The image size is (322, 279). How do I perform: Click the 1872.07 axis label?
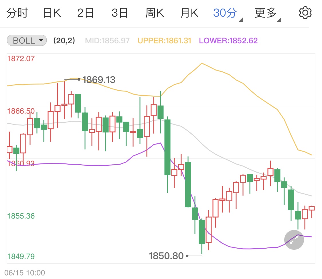21,59
